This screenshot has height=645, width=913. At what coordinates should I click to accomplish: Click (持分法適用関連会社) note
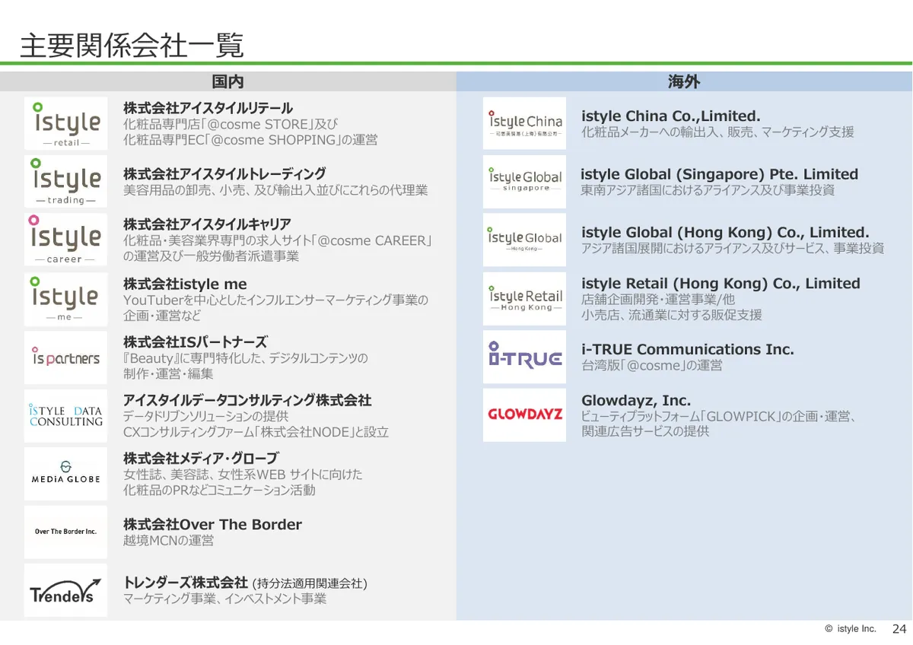pos(310,583)
